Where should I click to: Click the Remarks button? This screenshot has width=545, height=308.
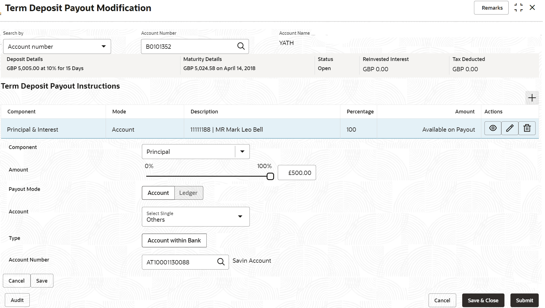491,8
